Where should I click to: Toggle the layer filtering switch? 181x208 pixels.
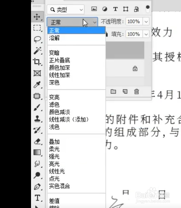(x=148, y=9)
